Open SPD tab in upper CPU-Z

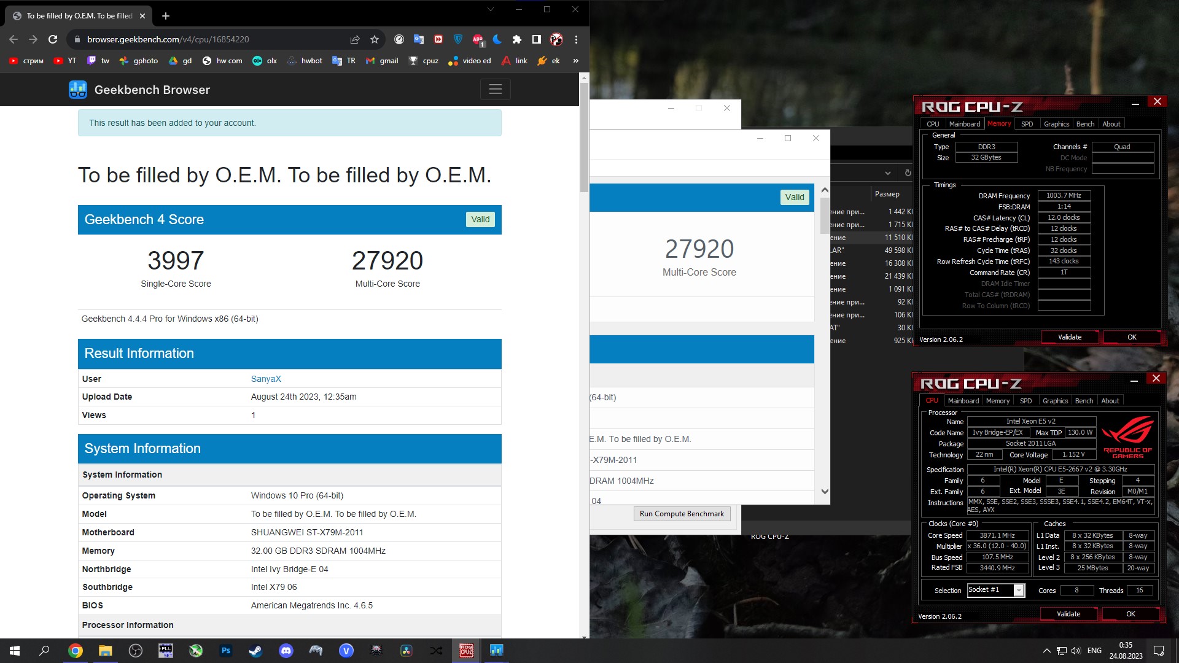pos(1027,124)
